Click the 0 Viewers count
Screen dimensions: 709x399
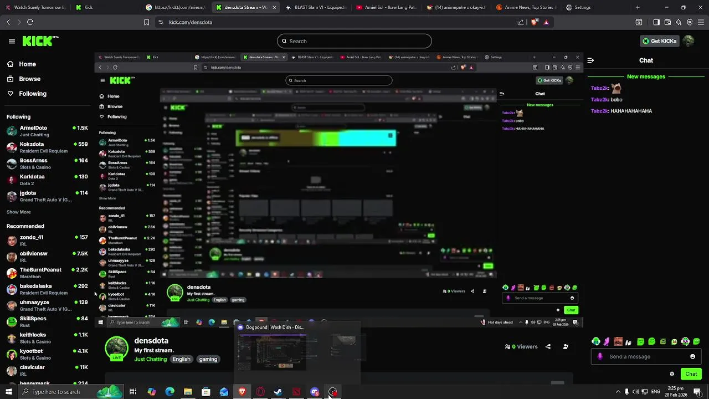pyautogui.click(x=521, y=346)
